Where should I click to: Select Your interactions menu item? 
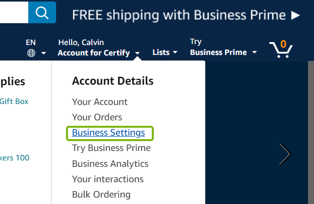108,179
